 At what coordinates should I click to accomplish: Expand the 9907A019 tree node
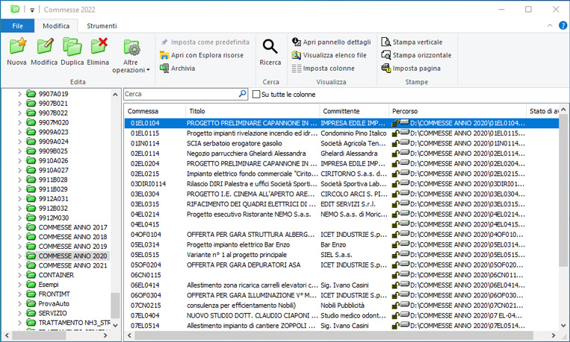tap(19, 94)
